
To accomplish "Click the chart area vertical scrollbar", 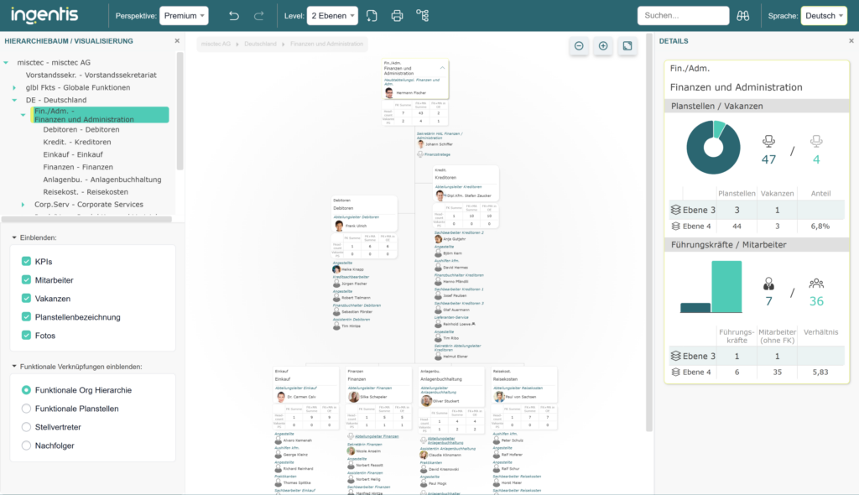I will (x=649, y=233).
